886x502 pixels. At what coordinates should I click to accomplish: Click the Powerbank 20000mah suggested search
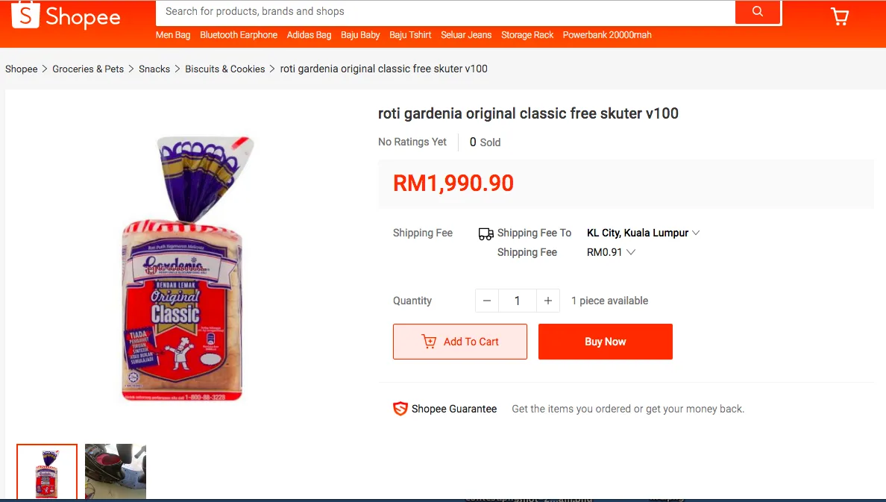pos(607,35)
